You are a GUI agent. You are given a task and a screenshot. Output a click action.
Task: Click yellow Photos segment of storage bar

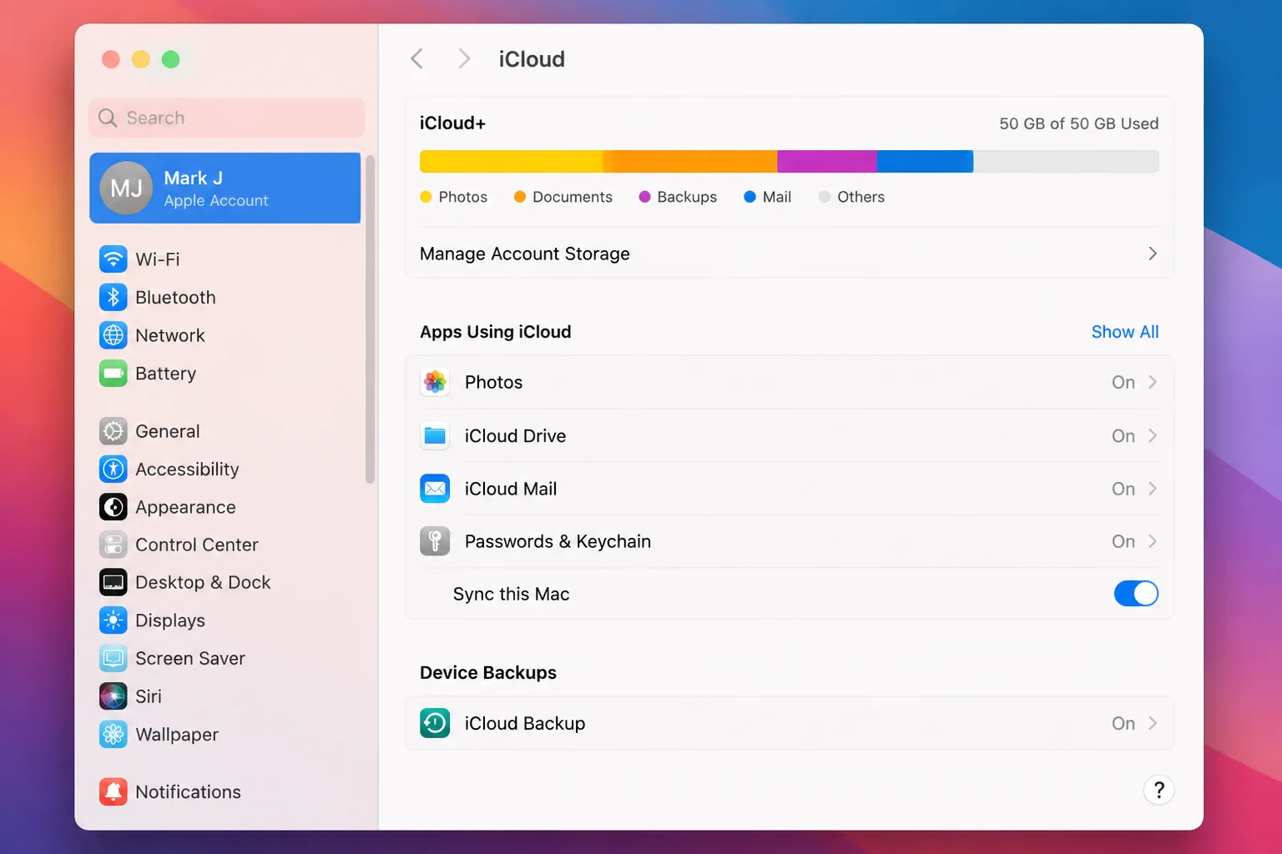(511, 161)
